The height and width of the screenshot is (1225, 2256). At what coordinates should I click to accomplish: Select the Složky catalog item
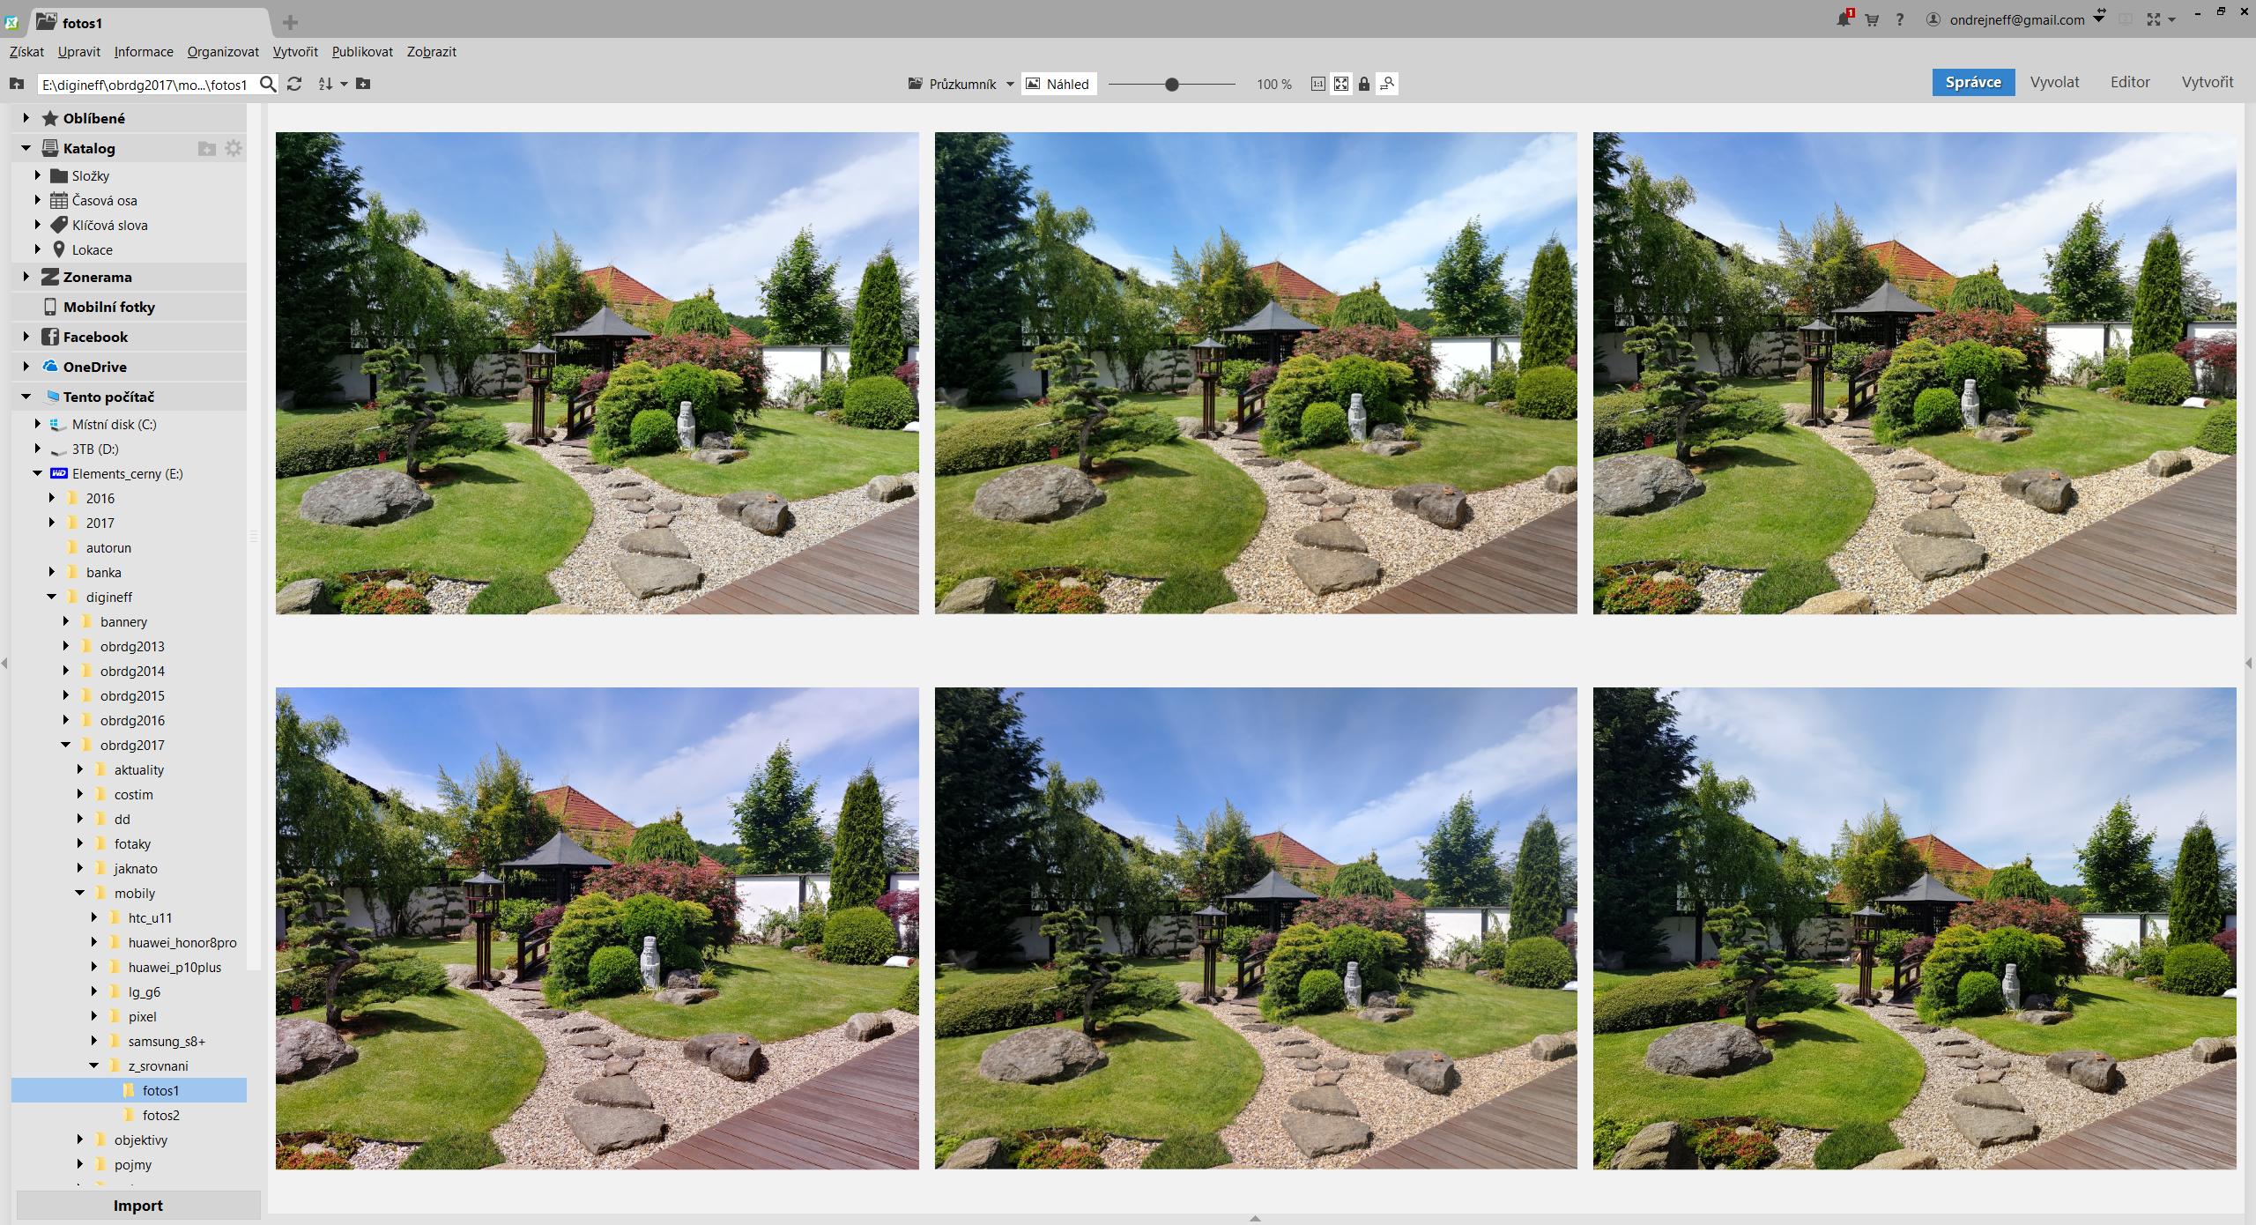pos(90,175)
